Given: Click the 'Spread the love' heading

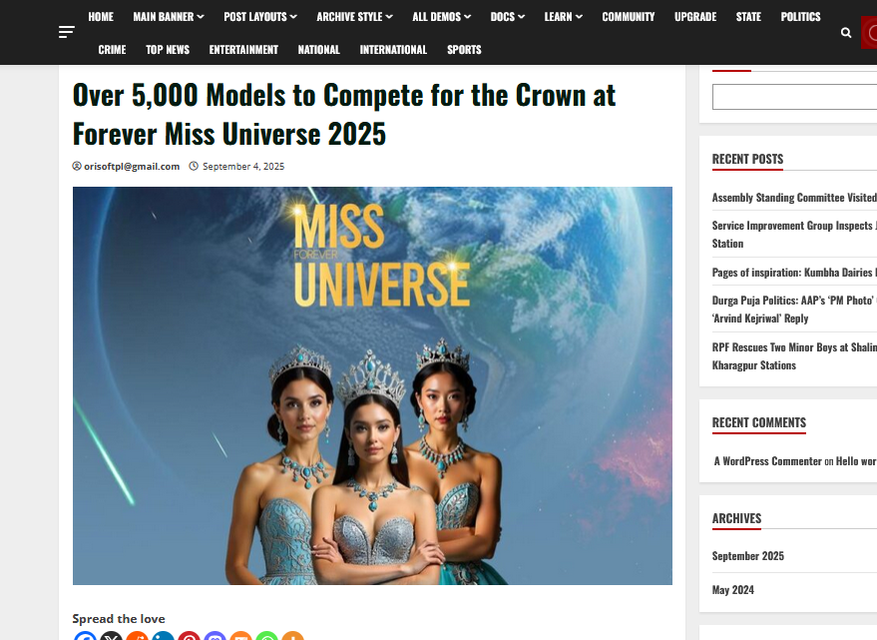Looking at the screenshot, I should click(x=119, y=619).
